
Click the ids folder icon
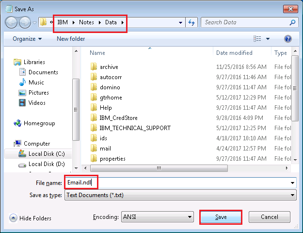(94, 138)
